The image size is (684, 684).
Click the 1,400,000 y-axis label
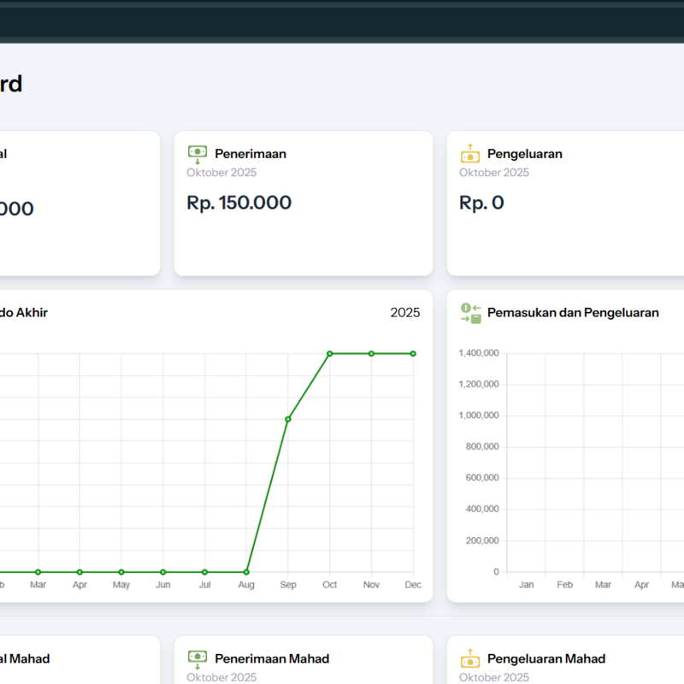pyautogui.click(x=480, y=353)
